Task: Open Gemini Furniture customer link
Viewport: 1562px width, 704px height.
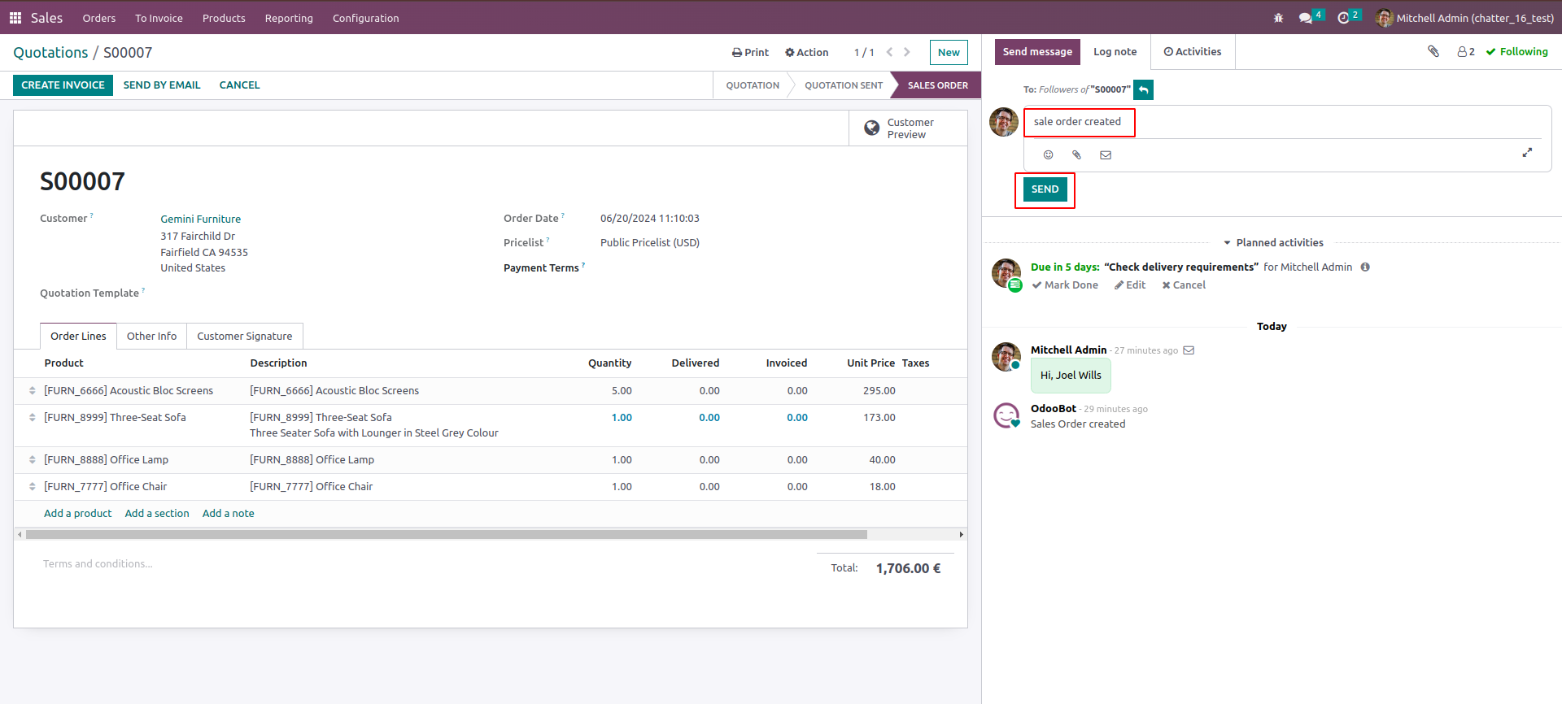Action: click(200, 219)
